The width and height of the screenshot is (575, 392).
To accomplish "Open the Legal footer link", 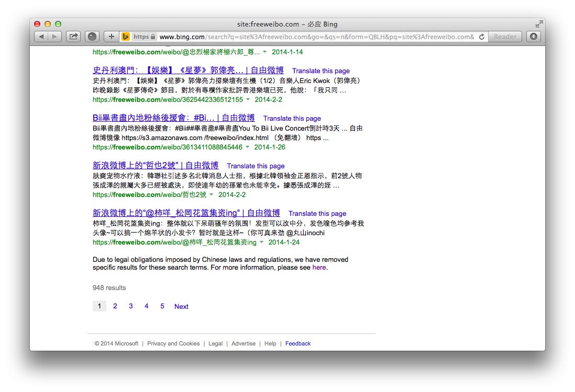I will coord(216,344).
